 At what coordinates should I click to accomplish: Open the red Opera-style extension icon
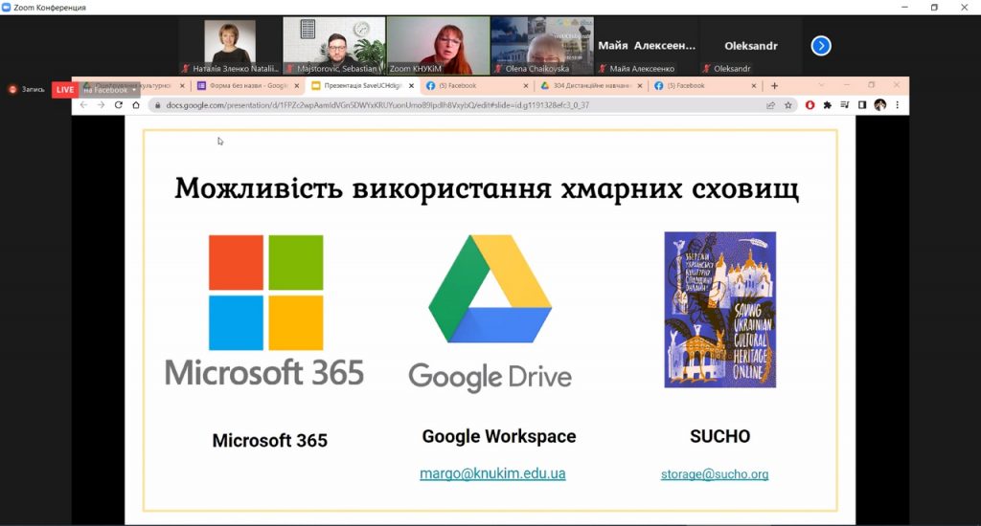[810, 105]
